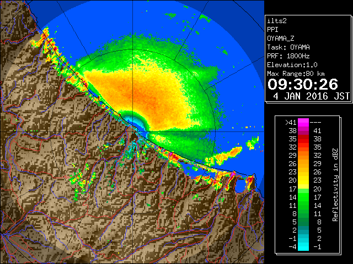Click the small blue lake near right coast
This screenshot has width=353, height=264.
240,185
